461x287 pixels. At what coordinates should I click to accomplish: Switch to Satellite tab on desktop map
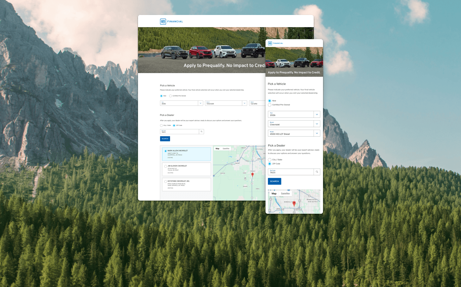coord(226,149)
